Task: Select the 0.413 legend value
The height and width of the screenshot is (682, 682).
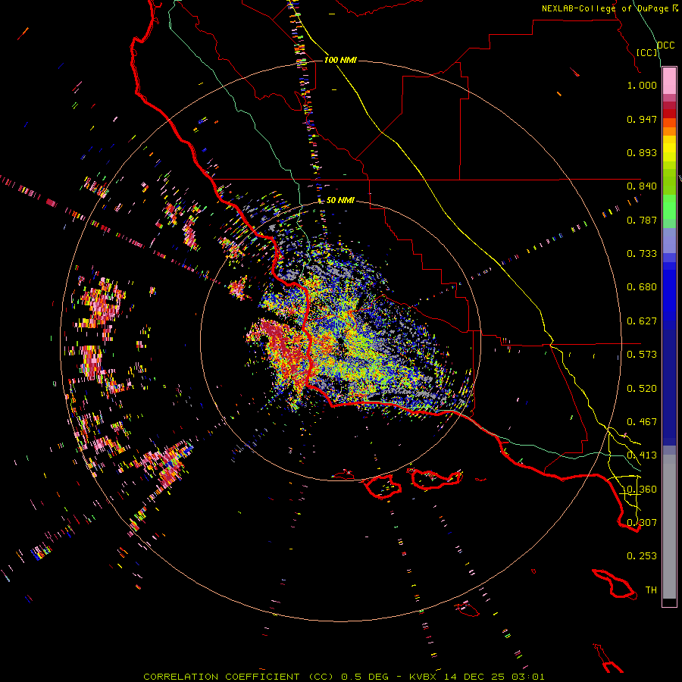Action: coord(642,455)
